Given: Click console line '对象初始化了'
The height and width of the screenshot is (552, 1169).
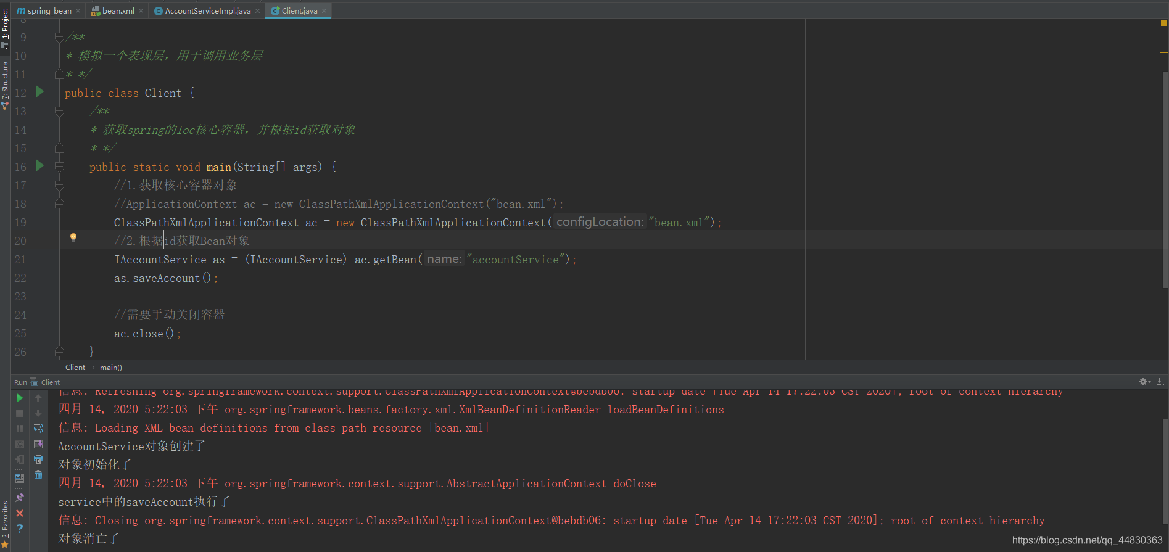Looking at the screenshot, I should [95, 465].
